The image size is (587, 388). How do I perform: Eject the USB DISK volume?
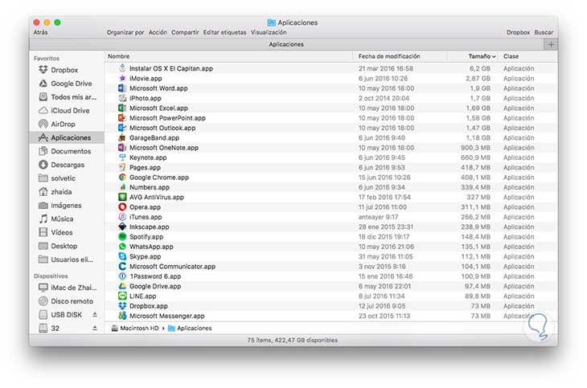pyautogui.click(x=95, y=315)
